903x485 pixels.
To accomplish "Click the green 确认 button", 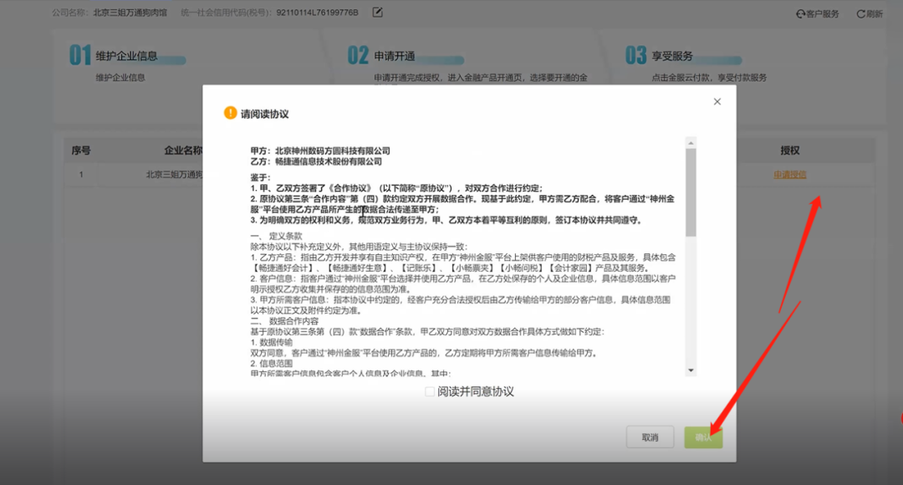I will [702, 437].
